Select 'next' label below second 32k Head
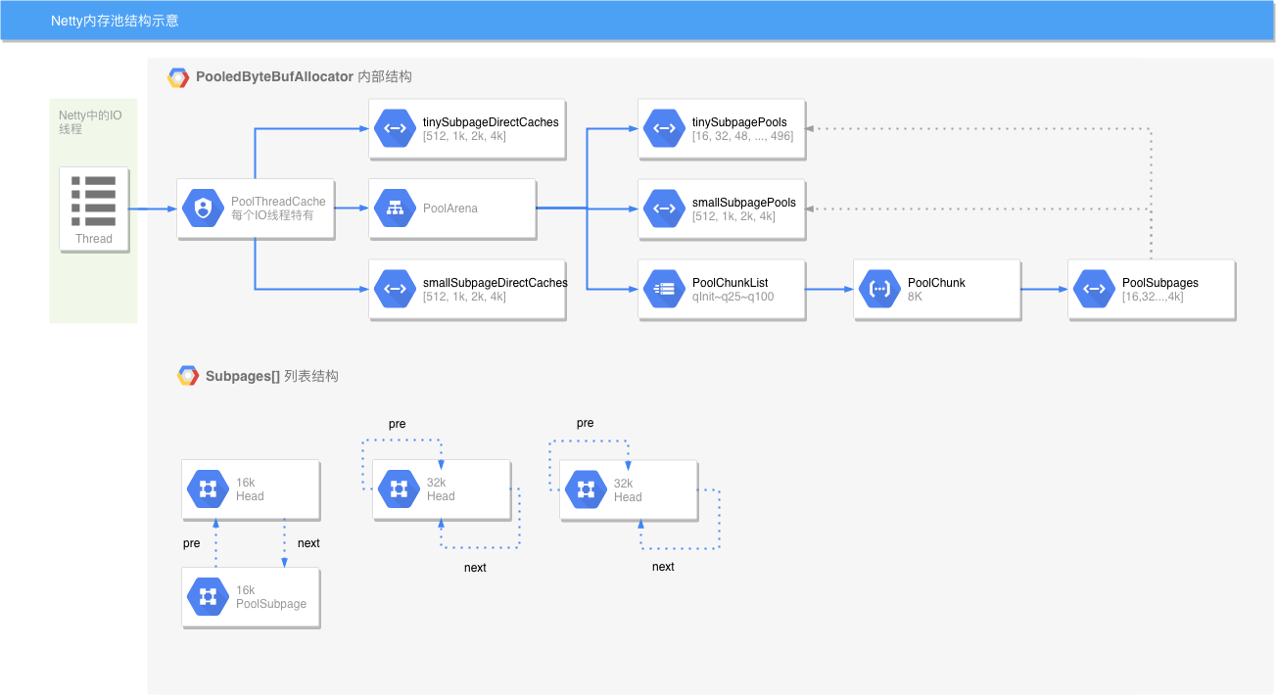This screenshot has width=1276, height=695. coord(663,567)
